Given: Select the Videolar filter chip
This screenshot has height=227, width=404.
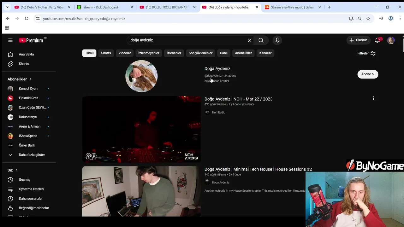Looking at the screenshot, I should pyautogui.click(x=125, y=53).
